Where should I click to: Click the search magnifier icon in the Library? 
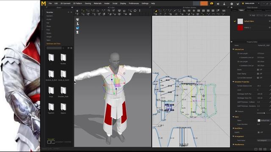63,48
